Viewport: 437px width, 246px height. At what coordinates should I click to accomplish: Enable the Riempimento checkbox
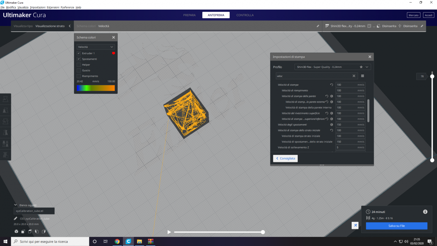point(79,76)
